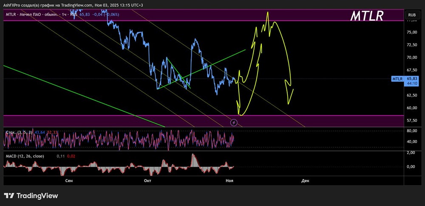This screenshot has height=206, width=425.
Task: Click the large white MTLR text annotation
Action: coord(367,16)
